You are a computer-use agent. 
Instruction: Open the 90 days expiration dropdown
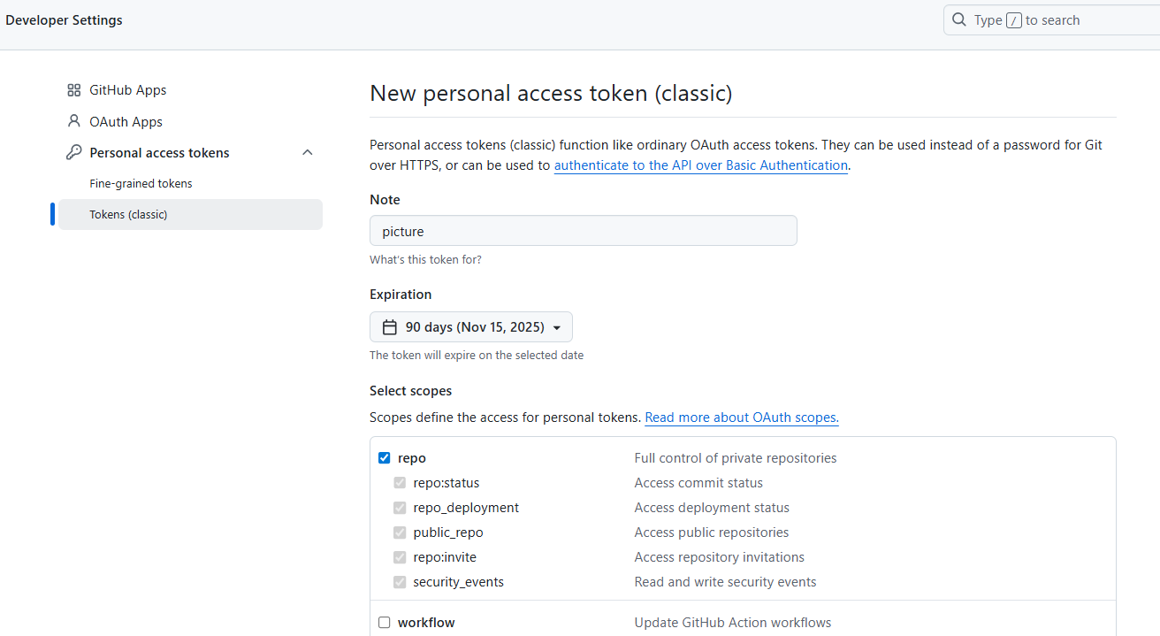[x=471, y=327]
